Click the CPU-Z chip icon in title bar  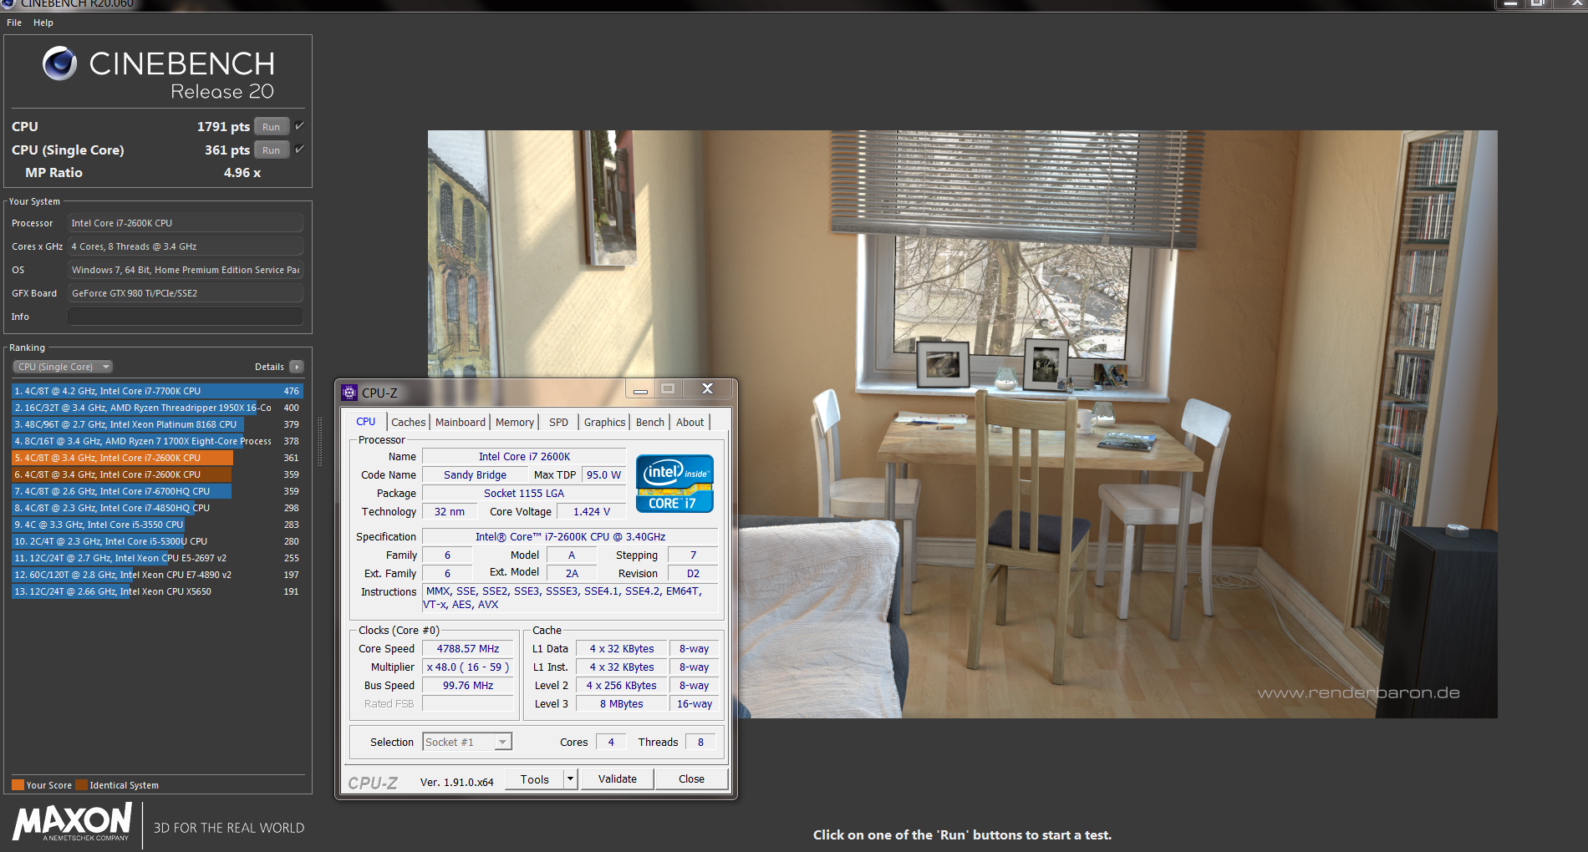tap(349, 393)
